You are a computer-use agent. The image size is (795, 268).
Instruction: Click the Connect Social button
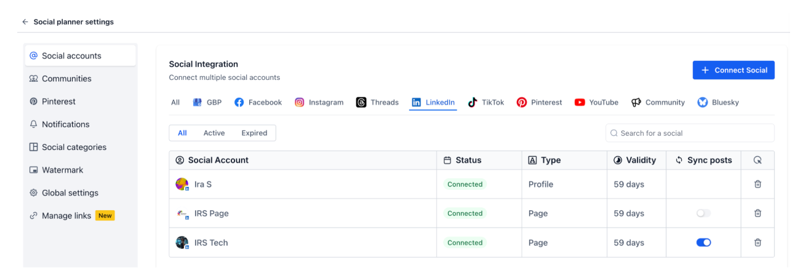pyautogui.click(x=733, y=70)
